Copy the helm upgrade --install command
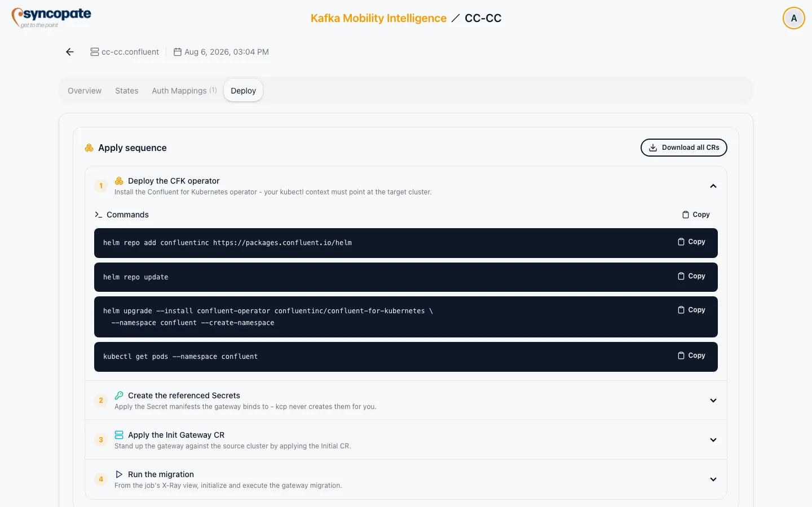Screen dimensions: 812x507 pos(691,310)
